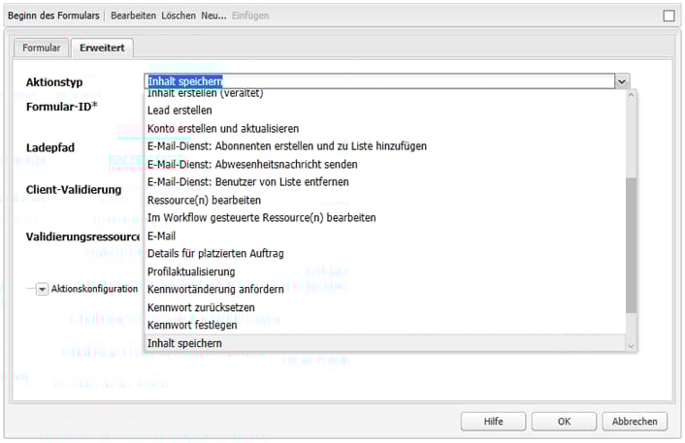685x443 pixels.
Task: Click Löschen in the toolbar
Action: (179, 16)
